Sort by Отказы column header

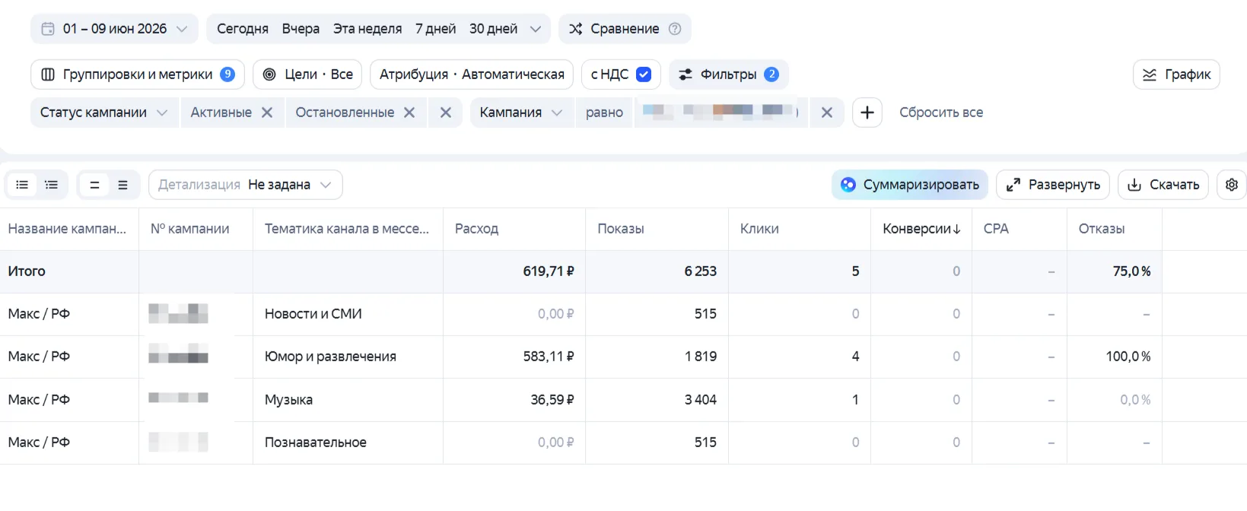1102,229
